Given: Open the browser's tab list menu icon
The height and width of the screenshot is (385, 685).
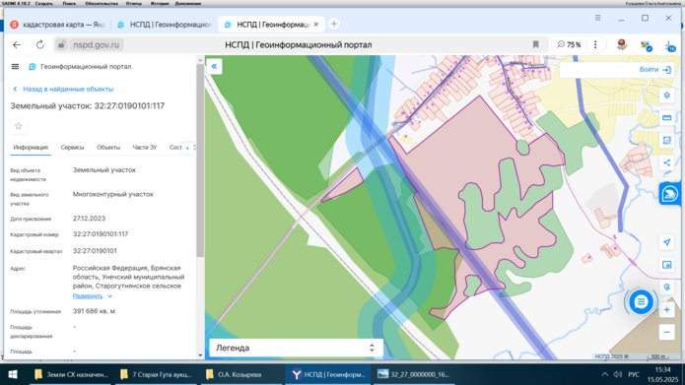Looking at the screenshot, I should click(x=597, y=18).
